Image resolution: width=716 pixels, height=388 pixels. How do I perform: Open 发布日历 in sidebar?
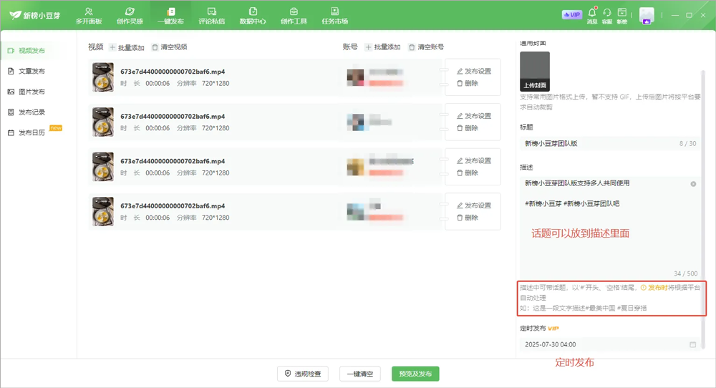pyautogui.click(x=31, y=133)
